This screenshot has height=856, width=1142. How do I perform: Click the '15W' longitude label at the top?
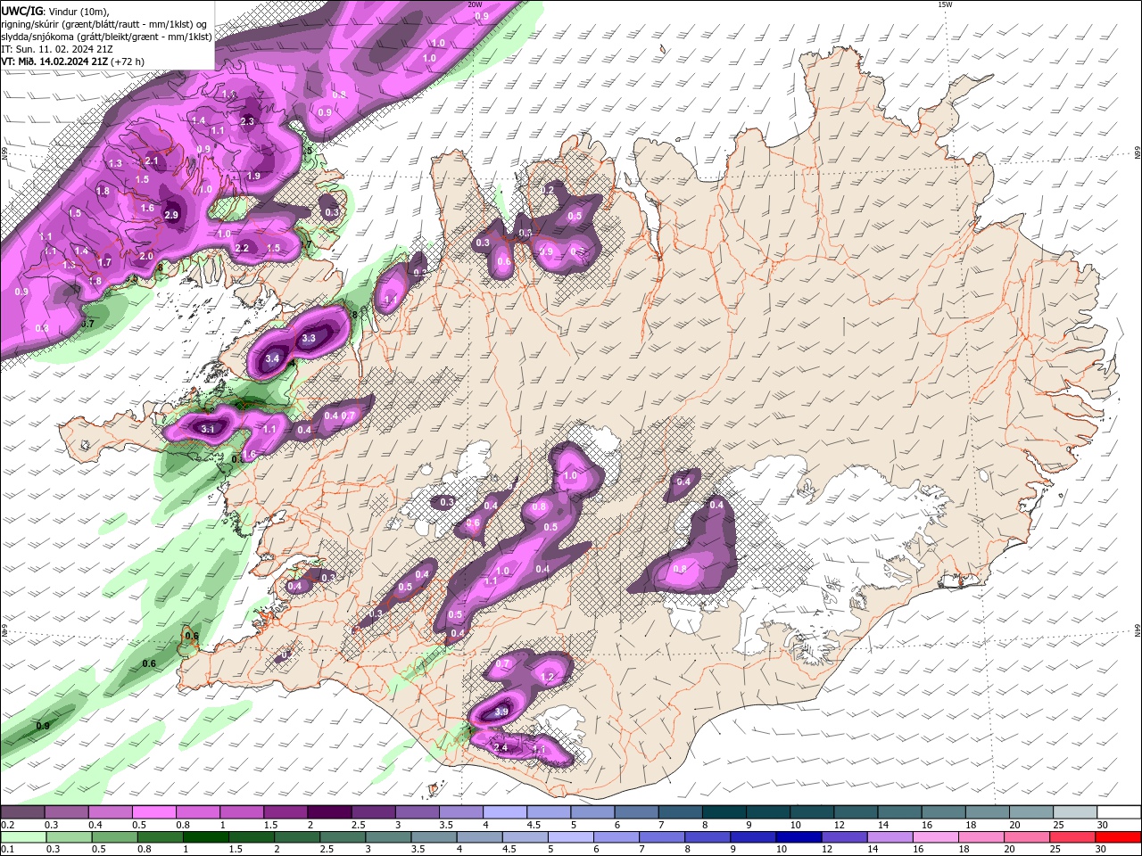[x=945, y=4]
